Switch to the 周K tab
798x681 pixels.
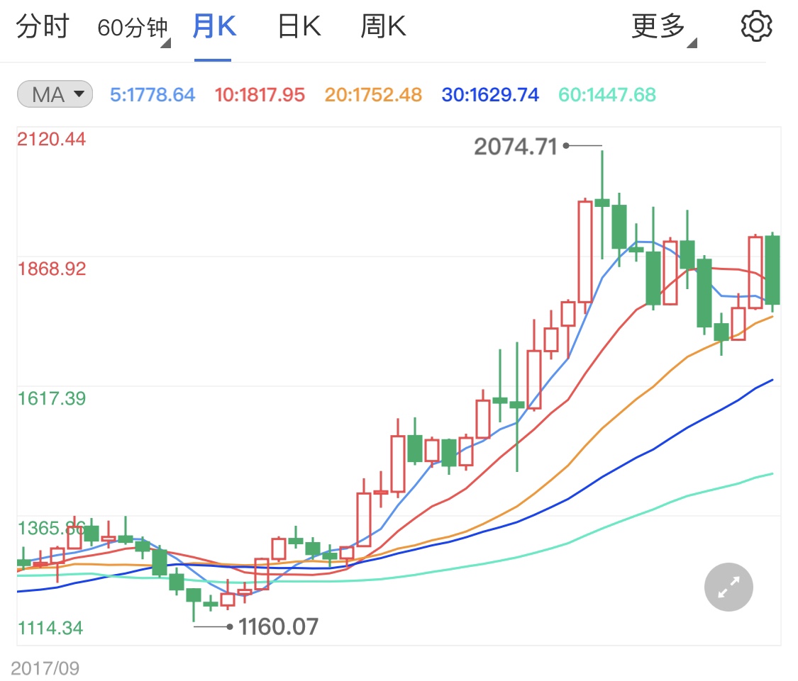click(383, 26)
